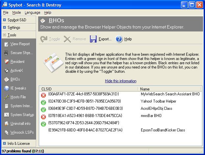Click the Yahoo! Toolbar Helper name
Image resolution: width=205 pixels, height=155 pixels.
tap(159, 101)
